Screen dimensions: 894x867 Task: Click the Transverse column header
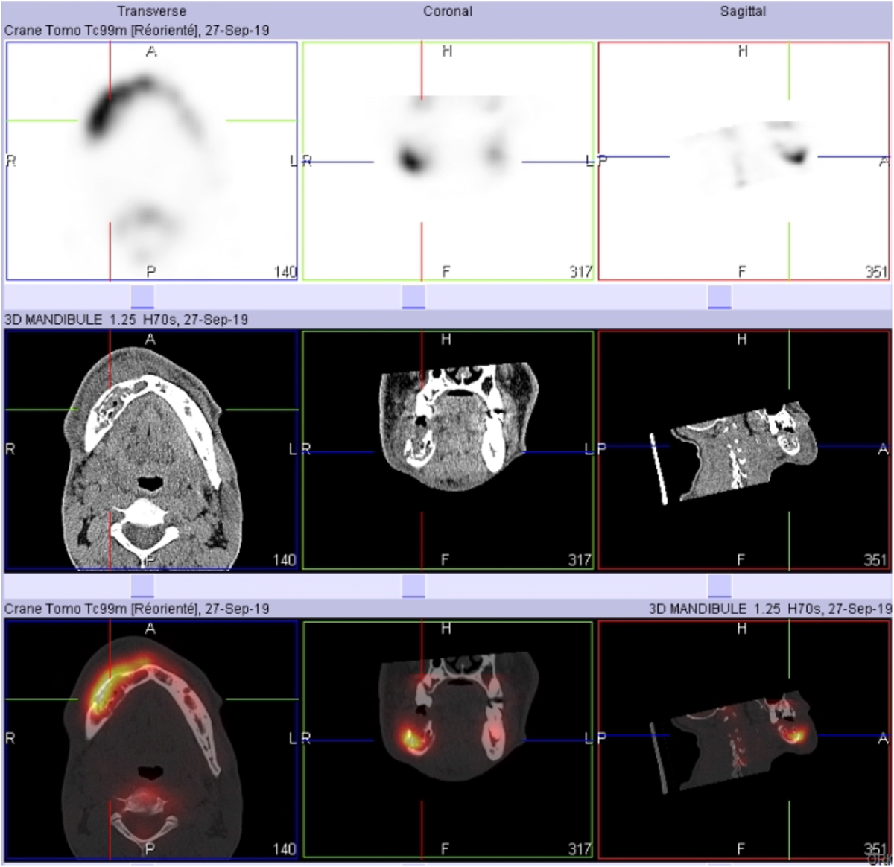click(x=151, y=11)
